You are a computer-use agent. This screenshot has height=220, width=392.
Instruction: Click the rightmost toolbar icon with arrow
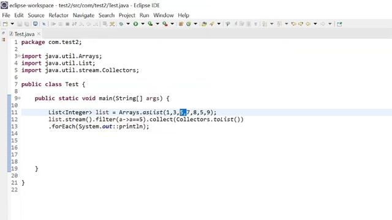(339, 24)
